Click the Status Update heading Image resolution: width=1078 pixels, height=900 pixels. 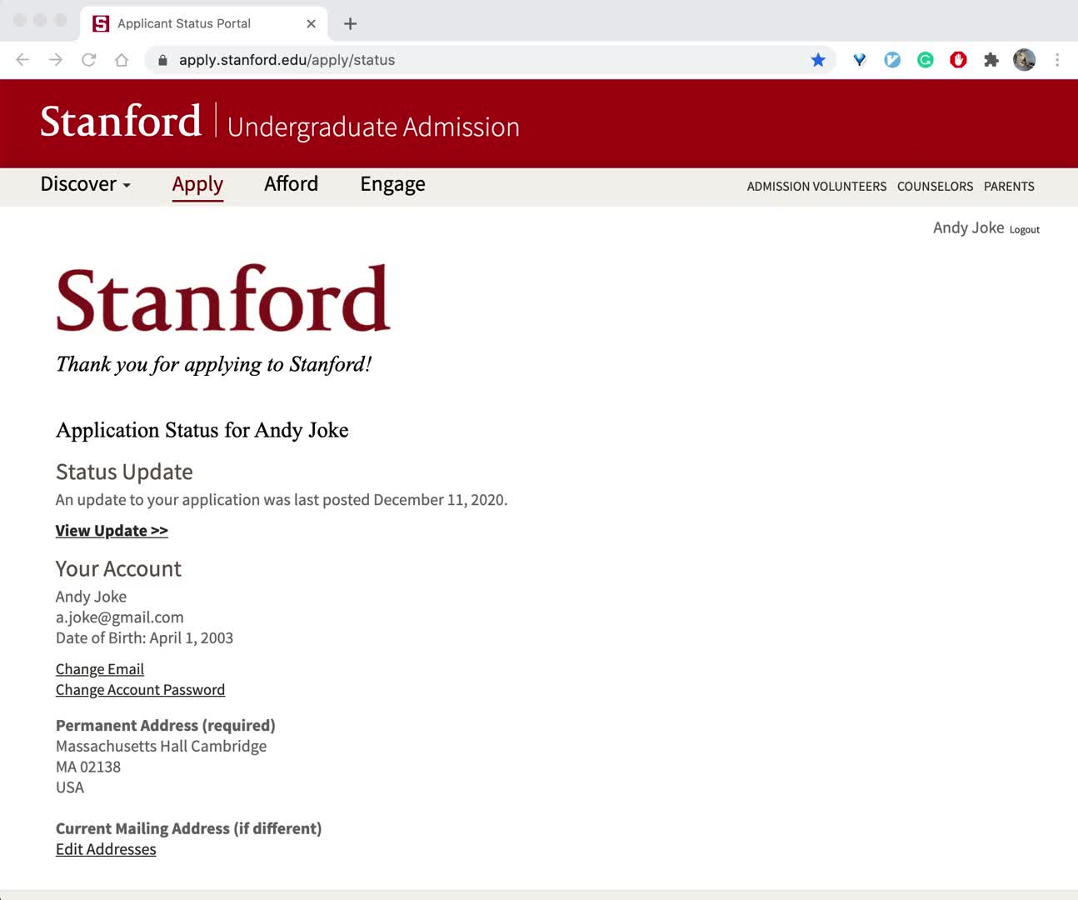(x=124, y=472)
